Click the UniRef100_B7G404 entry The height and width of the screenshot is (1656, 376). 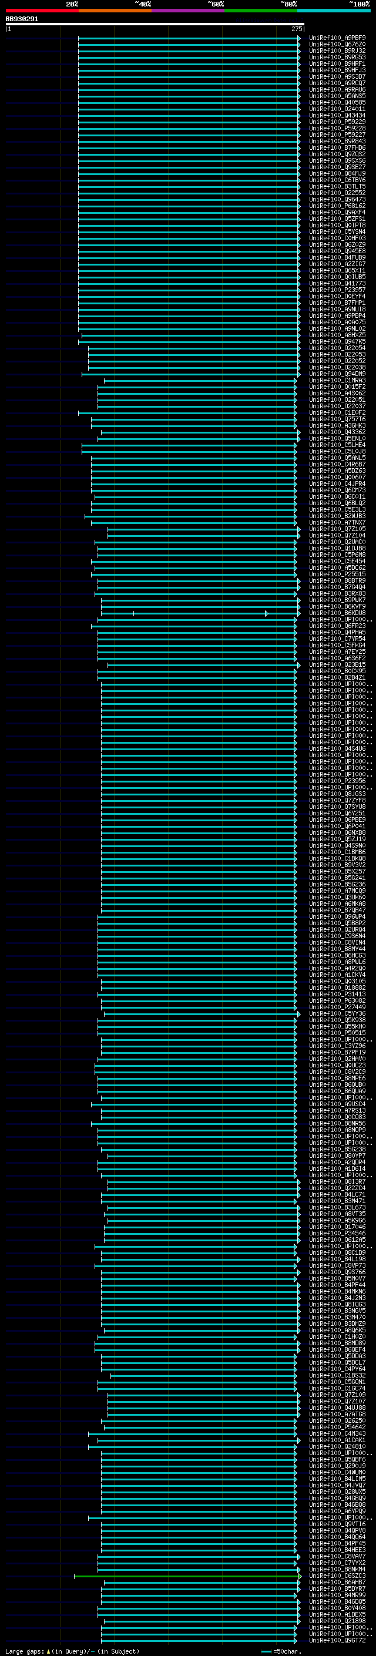(x=337, y=587)
